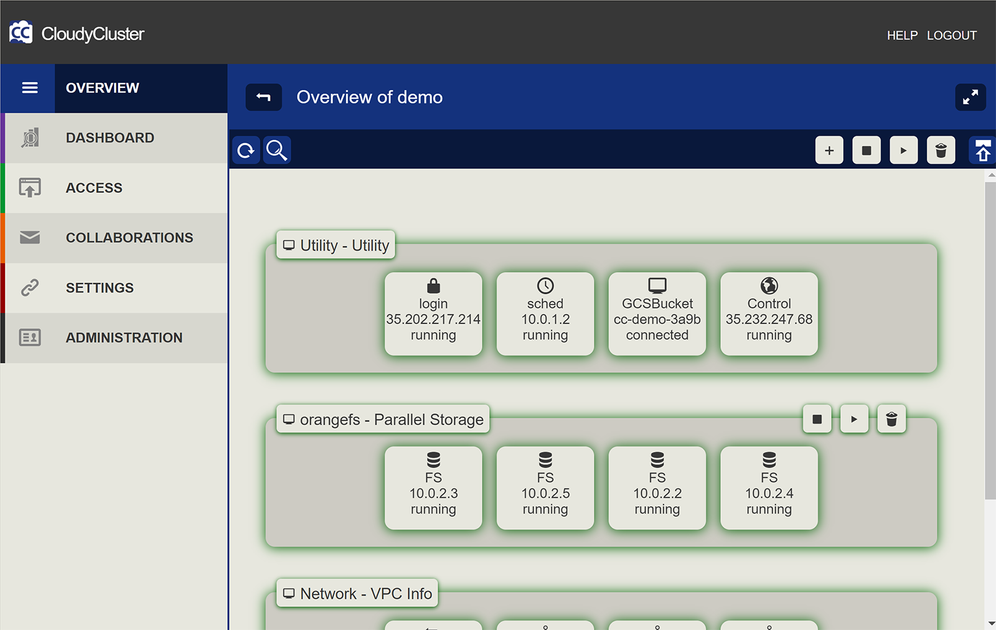The height and width of the screenshot is (630, 996).
Task: Select the FS node 10.0.2.5
Action: 545,488
